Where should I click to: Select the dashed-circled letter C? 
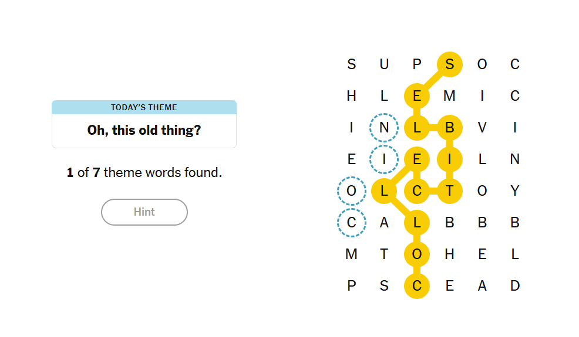coord(352,223)
